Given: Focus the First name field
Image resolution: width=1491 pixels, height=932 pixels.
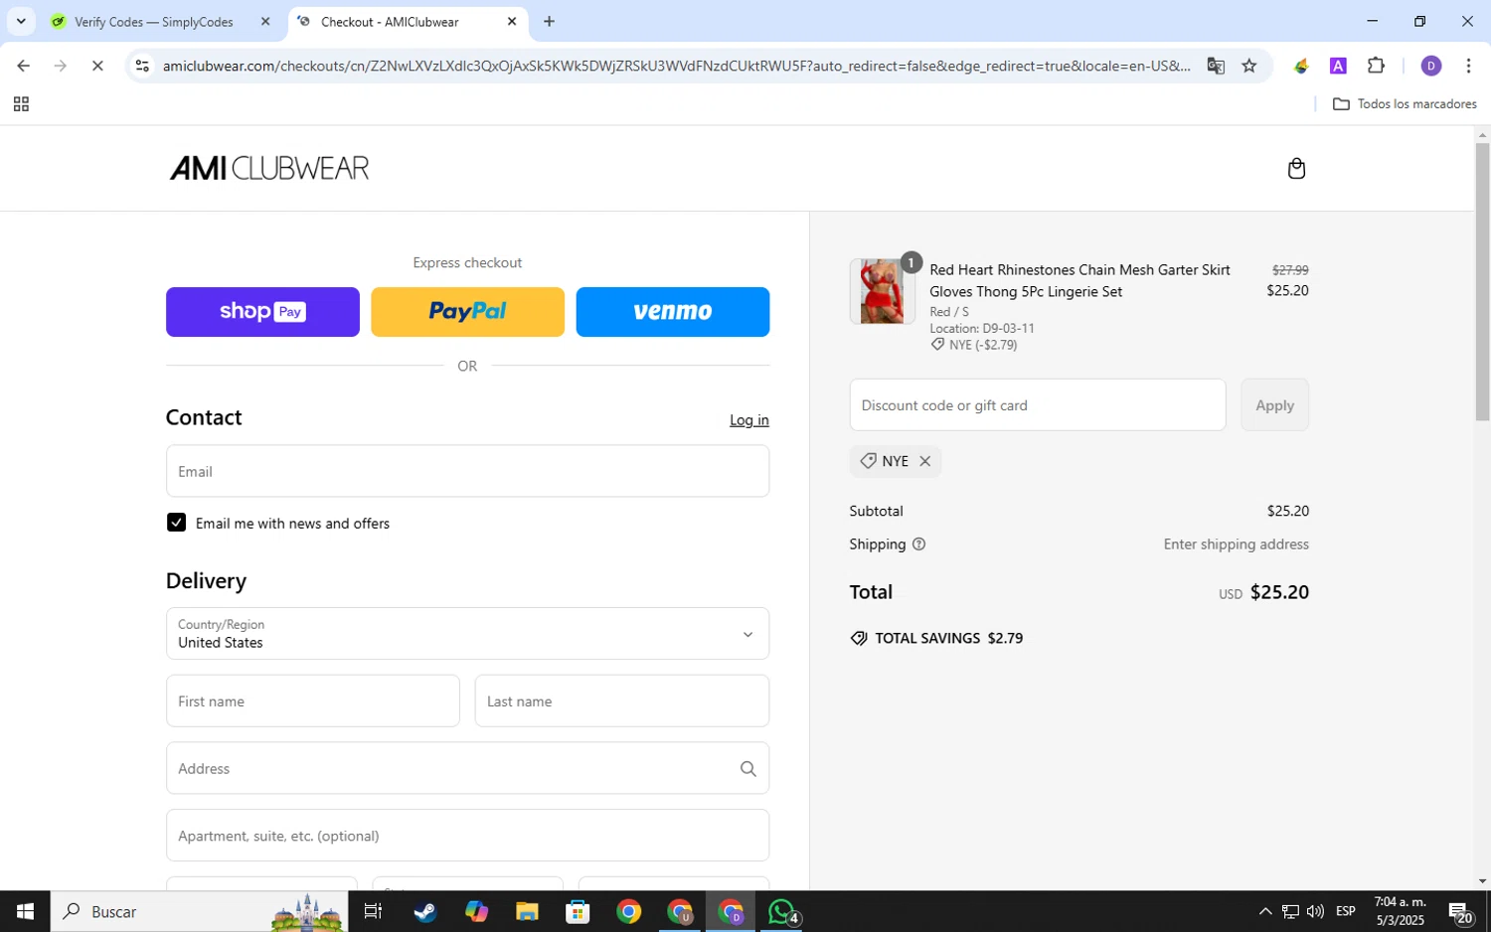Looking at the screenshot, I should point(313,701).
